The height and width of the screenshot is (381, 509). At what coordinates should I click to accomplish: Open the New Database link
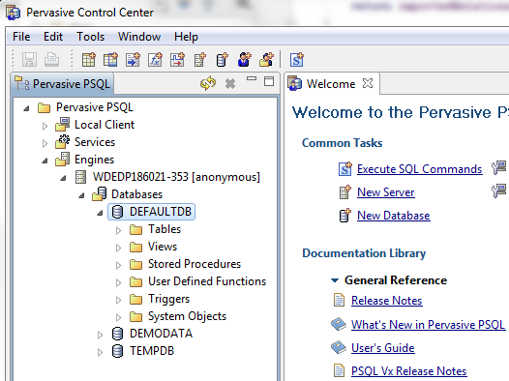click(394, 216)
